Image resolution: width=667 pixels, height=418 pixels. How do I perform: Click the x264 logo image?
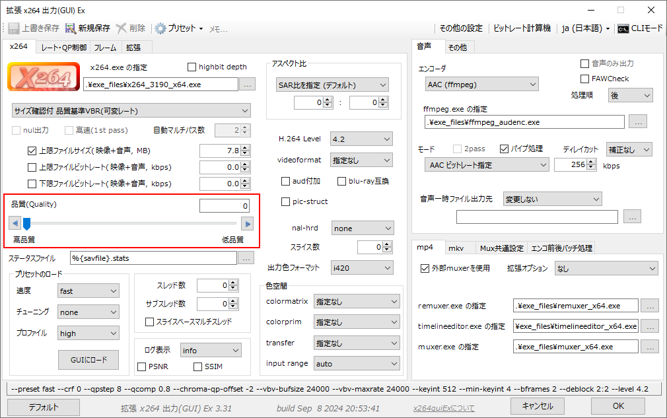point(44,77)
